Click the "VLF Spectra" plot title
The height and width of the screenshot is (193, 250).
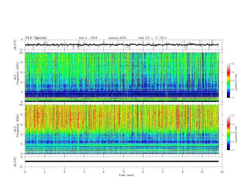tap(36, 38)
